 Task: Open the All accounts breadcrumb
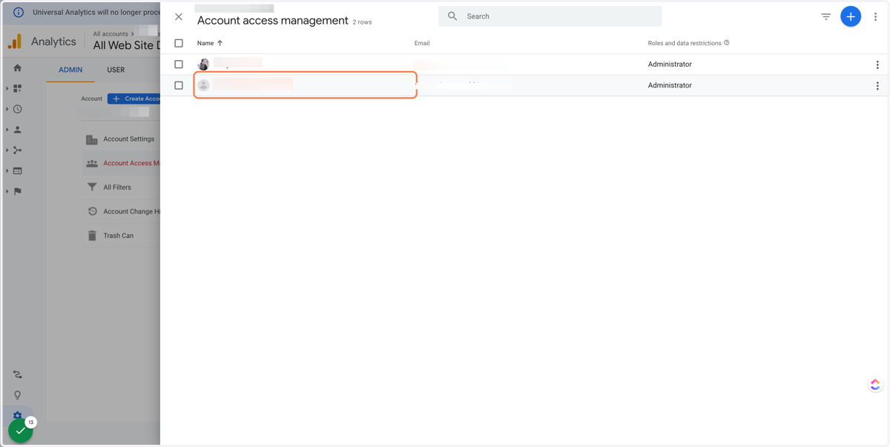[x=113, y=34]
